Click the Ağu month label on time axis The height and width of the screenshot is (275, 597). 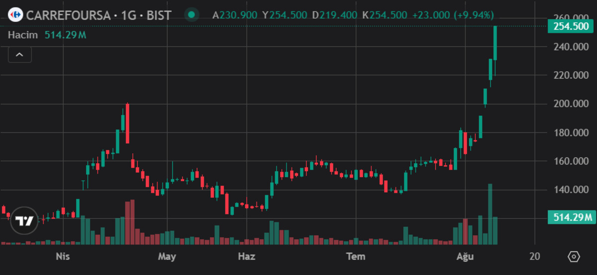pyautogui.click(x=465, y=257)
